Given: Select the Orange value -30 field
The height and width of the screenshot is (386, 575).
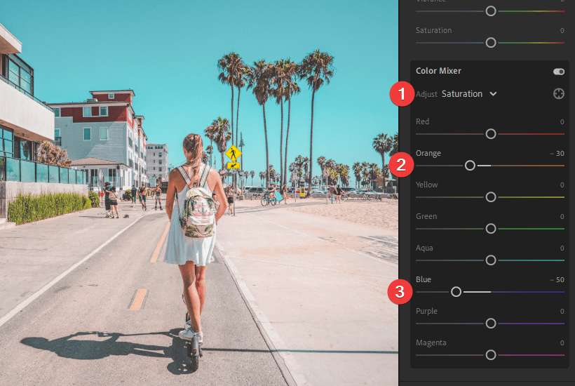Looking at the screenshot, I should tap(557, 154).
